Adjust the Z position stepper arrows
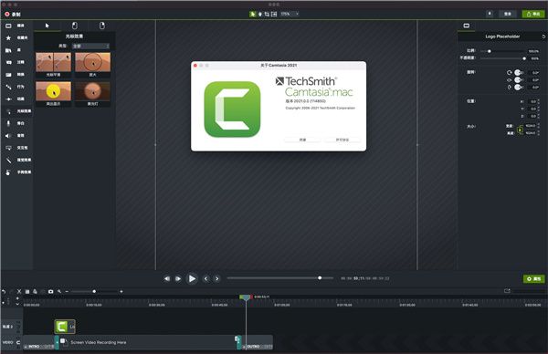The height and width of the screenshot is (354, 548). pyautogui.click(x=539, y=116)
